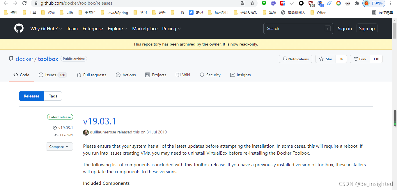Switch to the Insights tab
The width and height of the screenshot is (397, 190).
coord(240,75)
